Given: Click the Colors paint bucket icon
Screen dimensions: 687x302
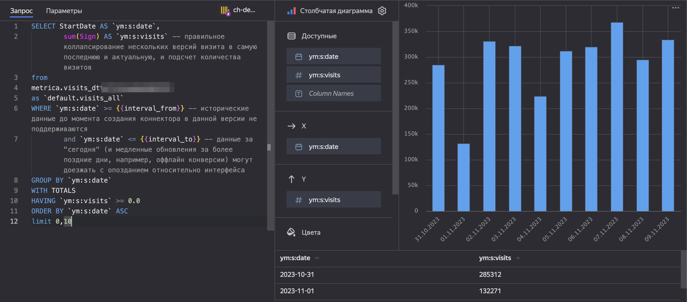Looking at the screenshot, I should click(x=291, y=232).
